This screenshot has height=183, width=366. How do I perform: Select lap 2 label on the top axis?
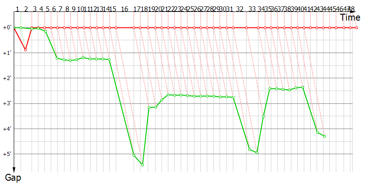26,9
